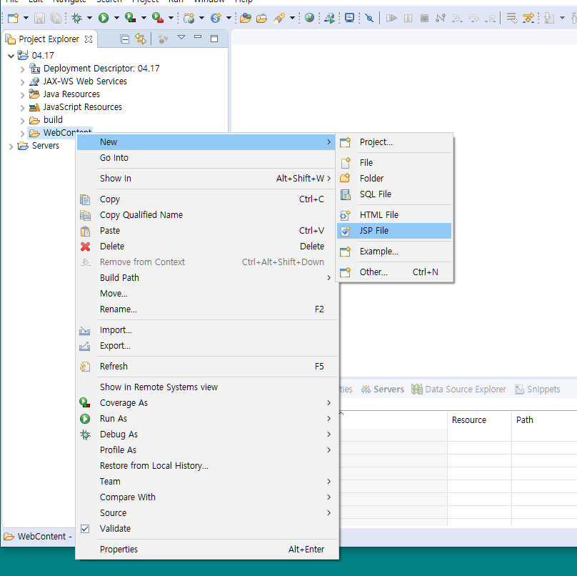Click the Open Type folder icon

tap(246, 18)
